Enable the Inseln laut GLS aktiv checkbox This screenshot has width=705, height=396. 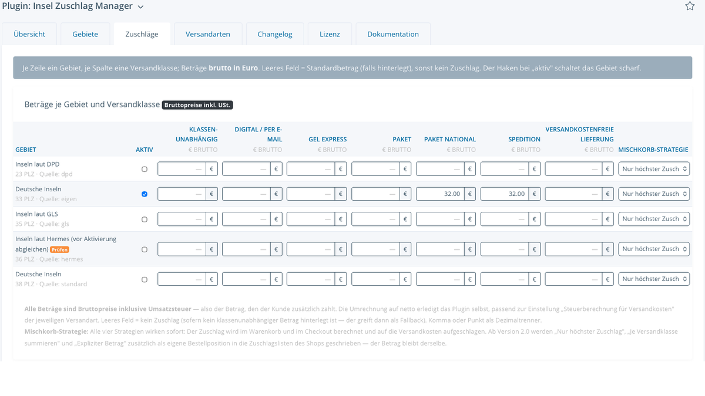pos(145,219)
